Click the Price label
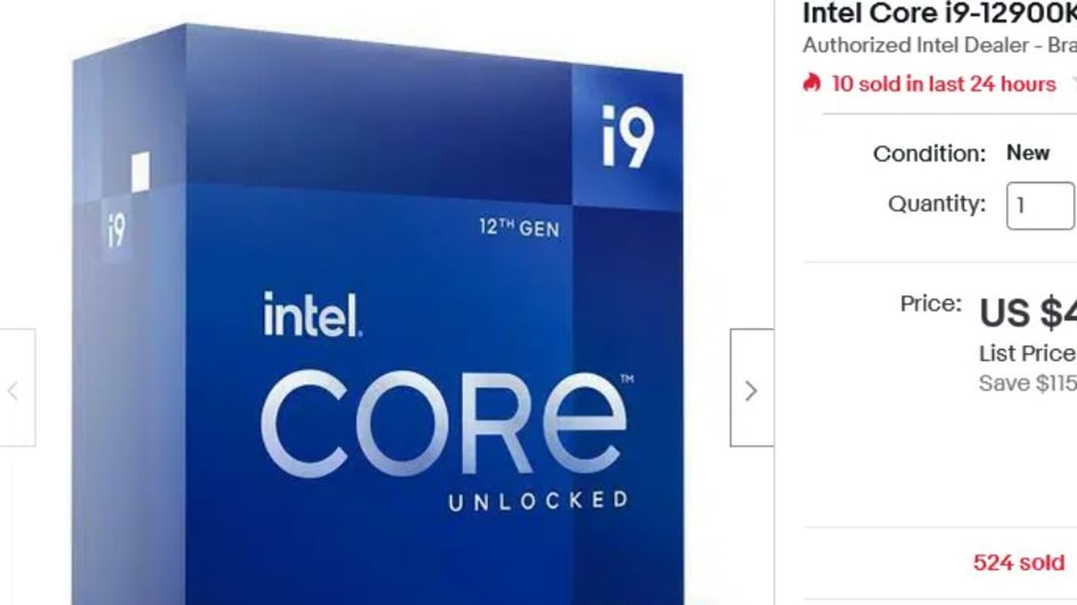The width and height of the screenshot is (1077, 605). coord(931,303)
